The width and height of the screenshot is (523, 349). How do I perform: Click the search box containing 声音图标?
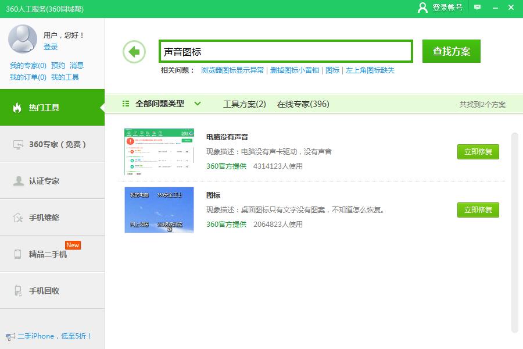[x=286, y=51]
